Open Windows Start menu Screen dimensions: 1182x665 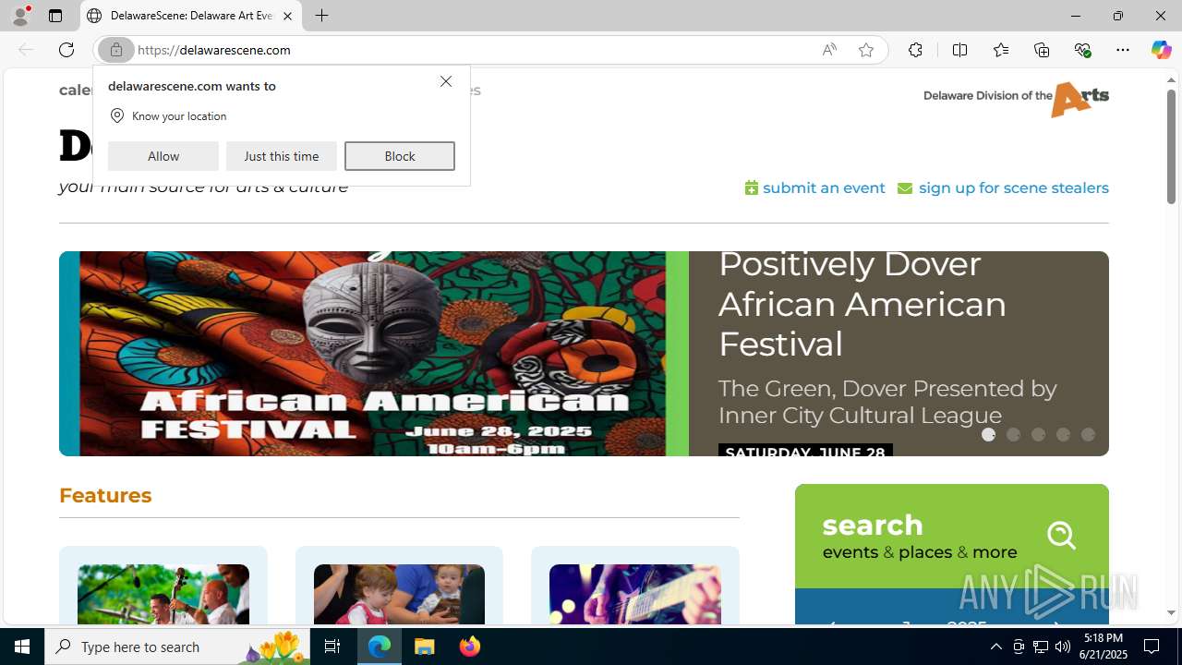pyautogui.click(x=22, y=647)
